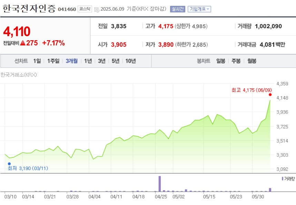Toggle the 주봉 weekly candle view
Screen dimensions: 296x205
235,61
